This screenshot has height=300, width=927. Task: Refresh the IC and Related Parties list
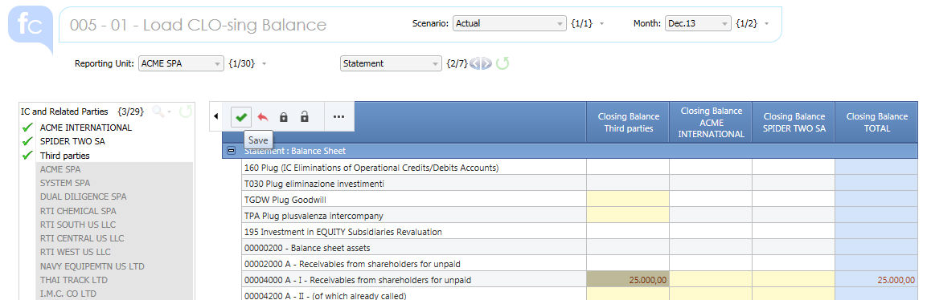(x=185, y=111)
